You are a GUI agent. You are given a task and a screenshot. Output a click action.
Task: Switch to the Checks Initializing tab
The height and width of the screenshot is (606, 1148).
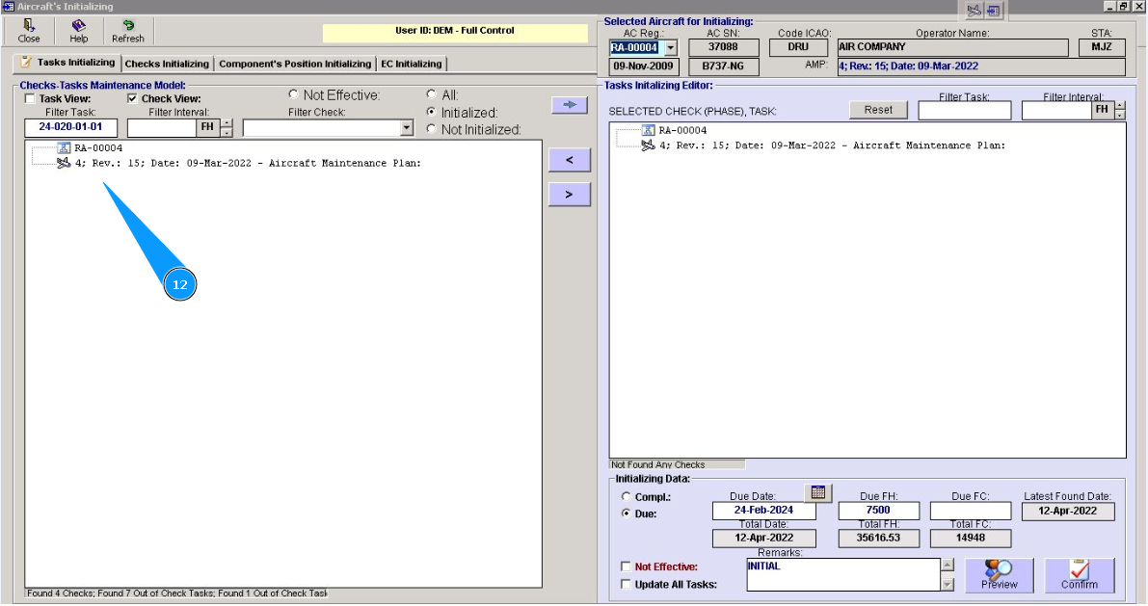(167, 64)
